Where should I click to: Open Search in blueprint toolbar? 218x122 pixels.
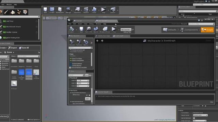(x=96, y=29)
